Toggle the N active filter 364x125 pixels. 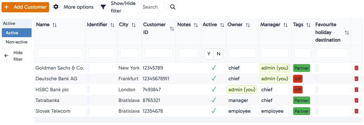pos(219,54)
